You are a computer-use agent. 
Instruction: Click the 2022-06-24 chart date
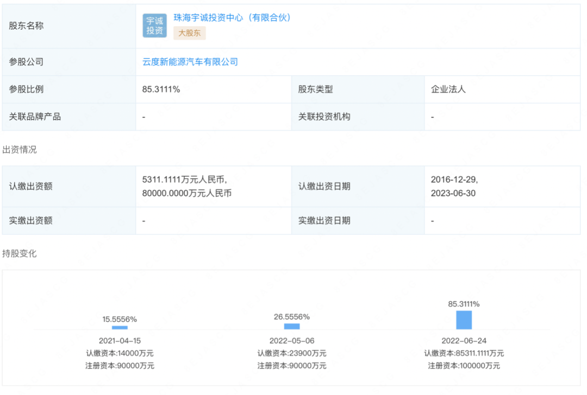[464, 341]
